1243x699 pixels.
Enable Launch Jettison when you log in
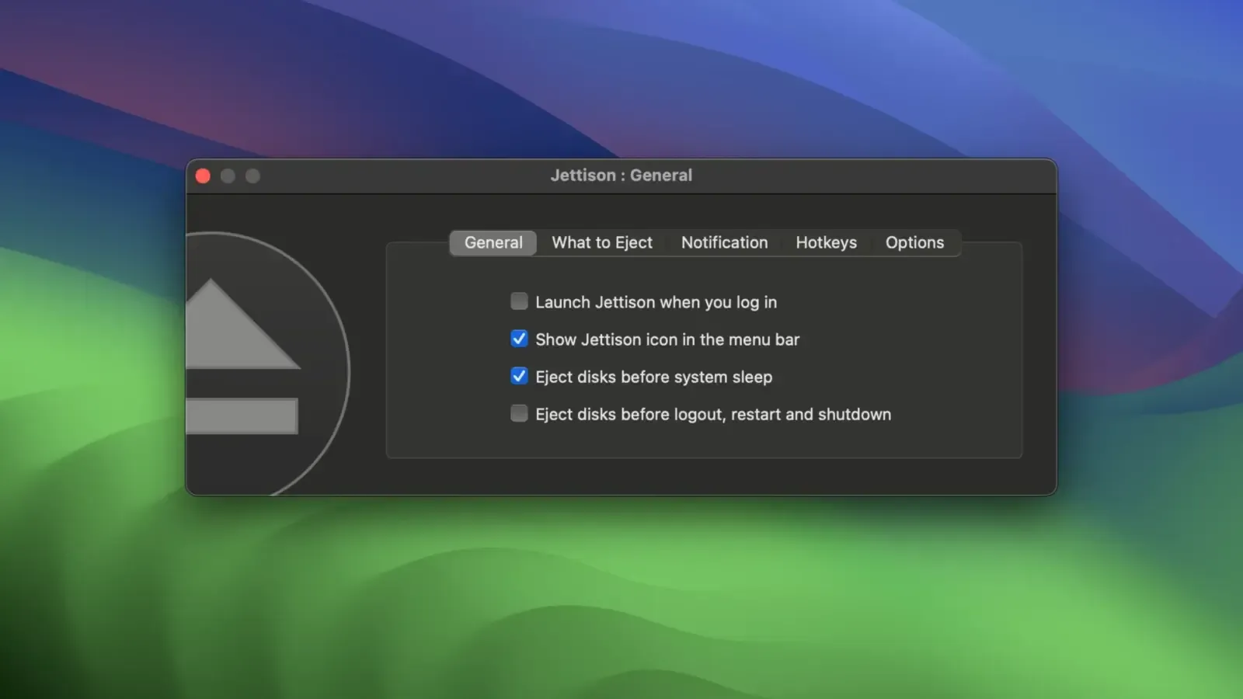[519, 301]
